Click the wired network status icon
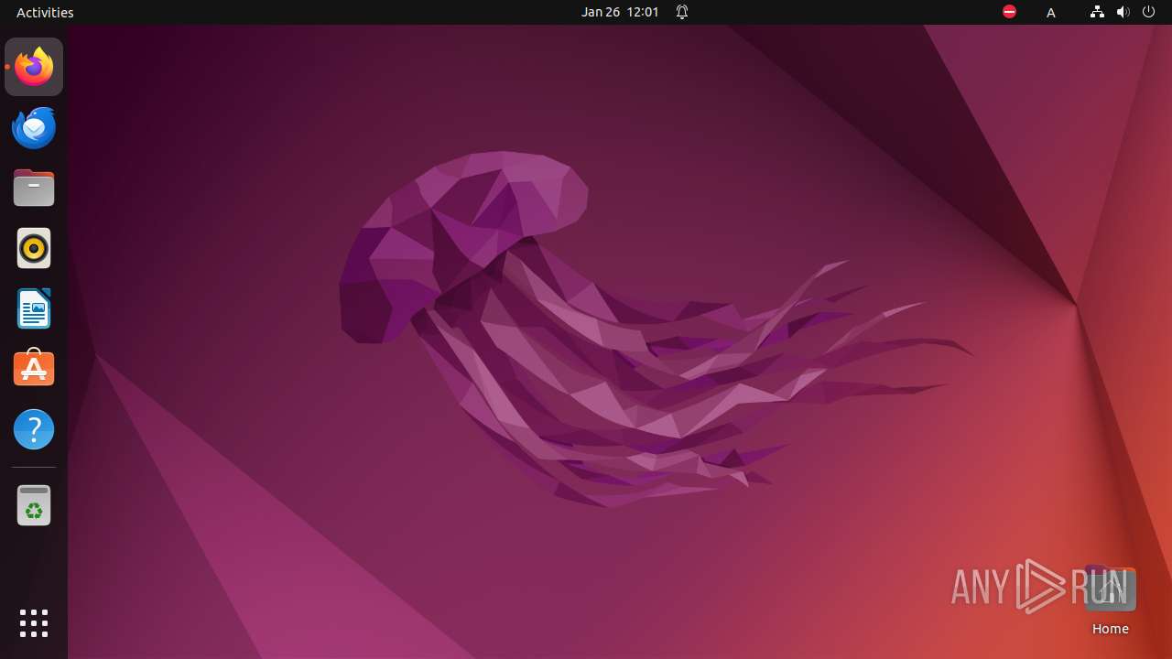This screenshot has width=1172, height=659. click(1097, 12)
